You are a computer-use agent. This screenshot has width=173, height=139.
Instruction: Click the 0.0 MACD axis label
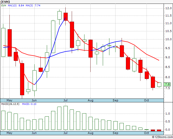(168, 130)
